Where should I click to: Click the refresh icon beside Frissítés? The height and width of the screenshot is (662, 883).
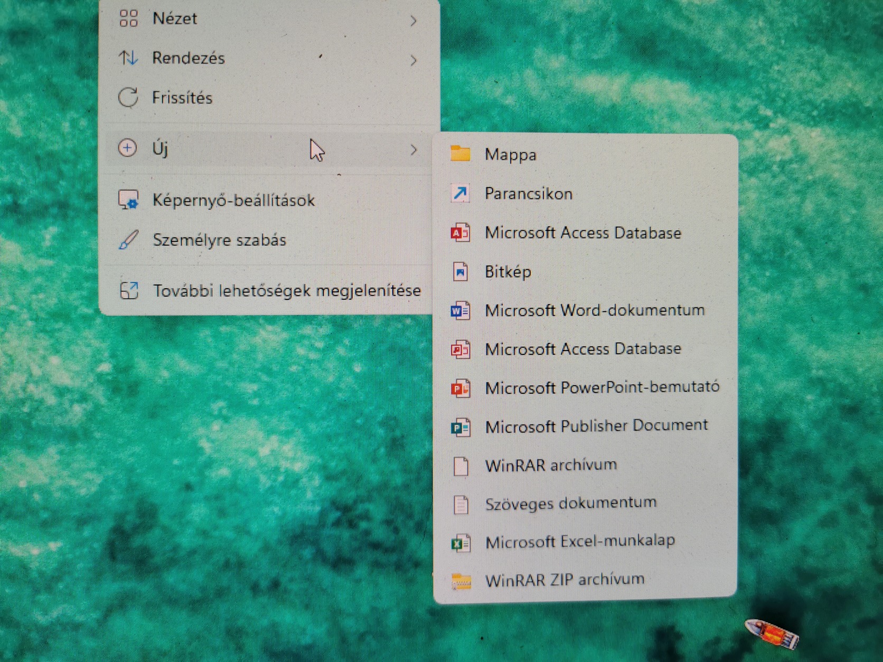128,97
